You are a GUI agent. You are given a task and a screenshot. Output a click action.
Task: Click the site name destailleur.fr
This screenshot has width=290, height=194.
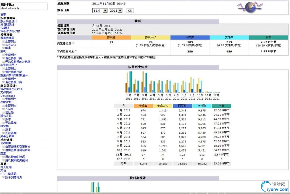point(10,8)
